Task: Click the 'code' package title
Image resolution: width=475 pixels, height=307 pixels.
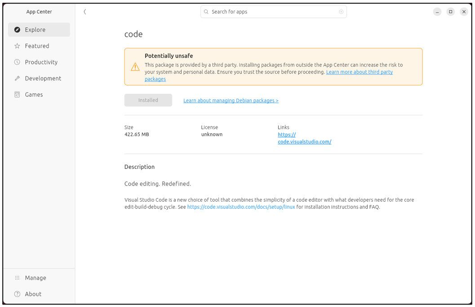Action: point(133,34)
